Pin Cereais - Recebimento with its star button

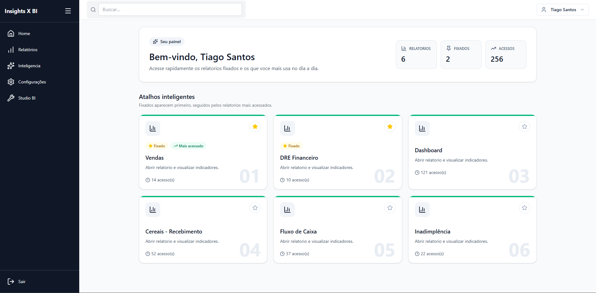255,208
